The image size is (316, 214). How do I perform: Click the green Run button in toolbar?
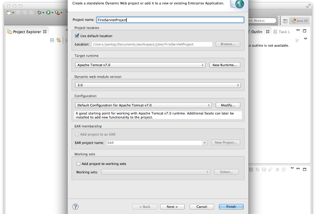tap(48, 13)
